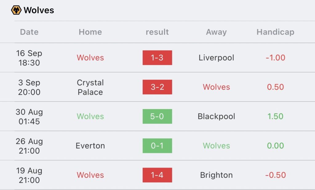Click the Handicap column header

[x=275, y=32]
